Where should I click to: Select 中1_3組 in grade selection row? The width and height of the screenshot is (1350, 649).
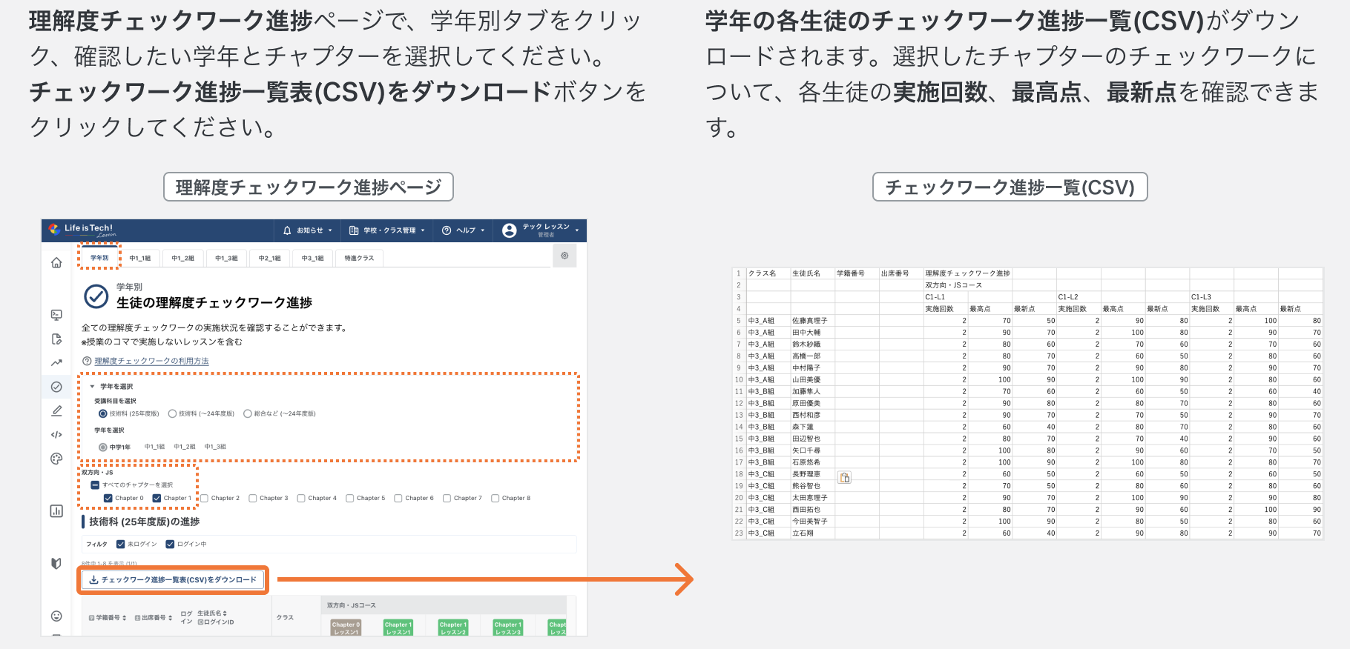(215, 447)
